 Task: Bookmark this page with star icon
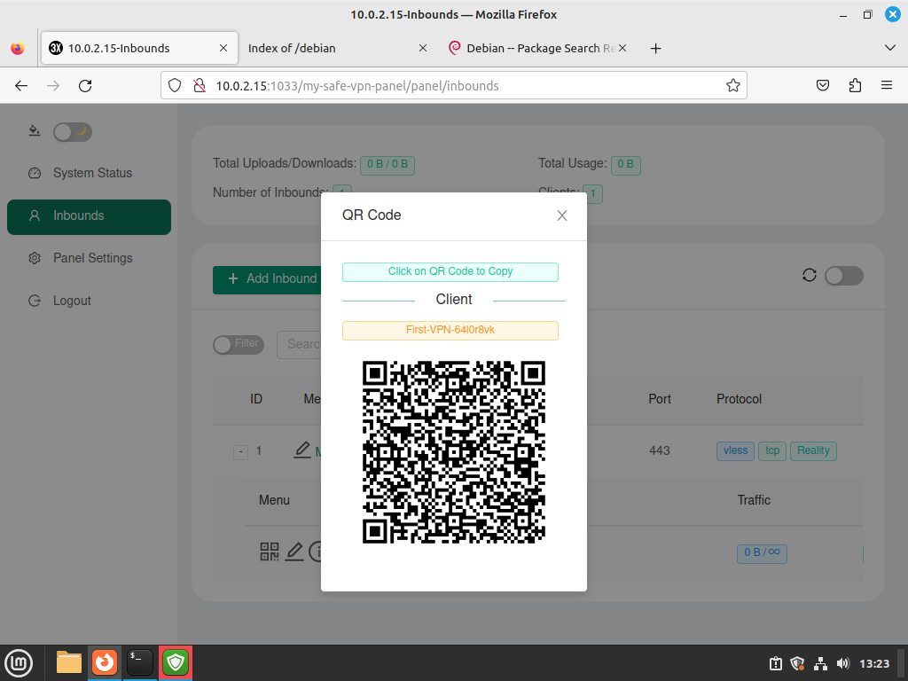733,86
